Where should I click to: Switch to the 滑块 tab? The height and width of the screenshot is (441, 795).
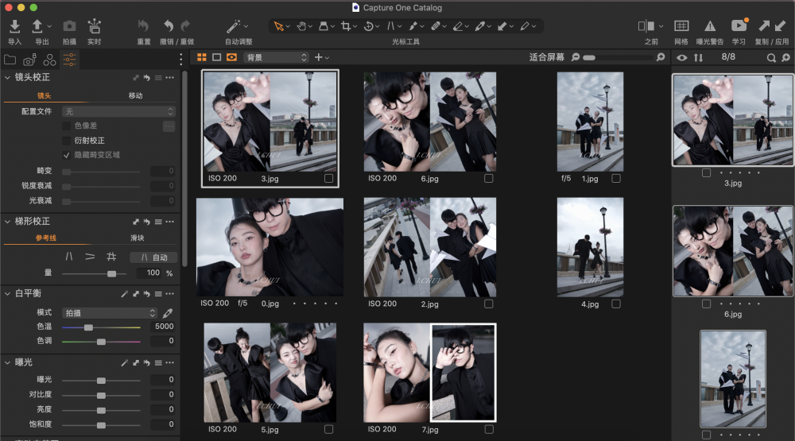point(138,238)
